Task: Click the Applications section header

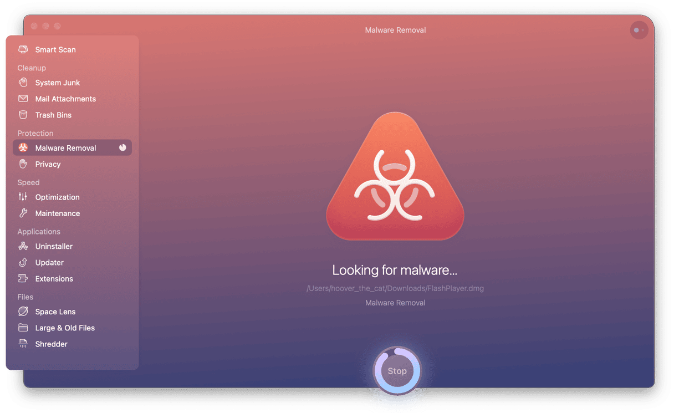Action: (39, 231)
